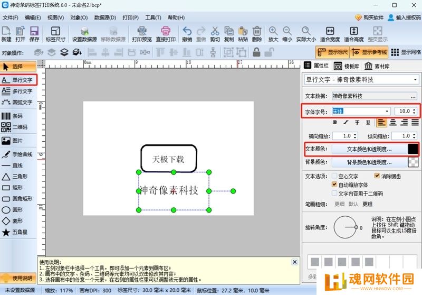Viewport: 422px width, 295px height.
Task: Click the 打开 (Open) toolbar icon
Action: coord(20,34)
